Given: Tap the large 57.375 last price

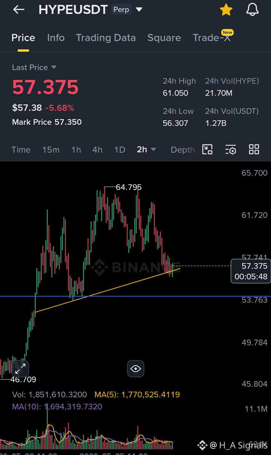Looking at the screenshot, I should pos(45,87).
